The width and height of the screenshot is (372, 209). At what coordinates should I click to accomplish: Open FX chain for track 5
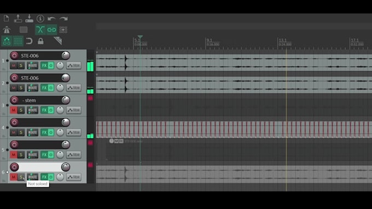(44, 154)
